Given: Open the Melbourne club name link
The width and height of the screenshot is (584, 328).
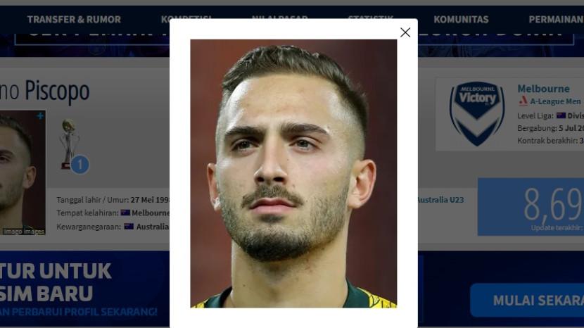Looking at the screenshot, I should coord(543,89).
